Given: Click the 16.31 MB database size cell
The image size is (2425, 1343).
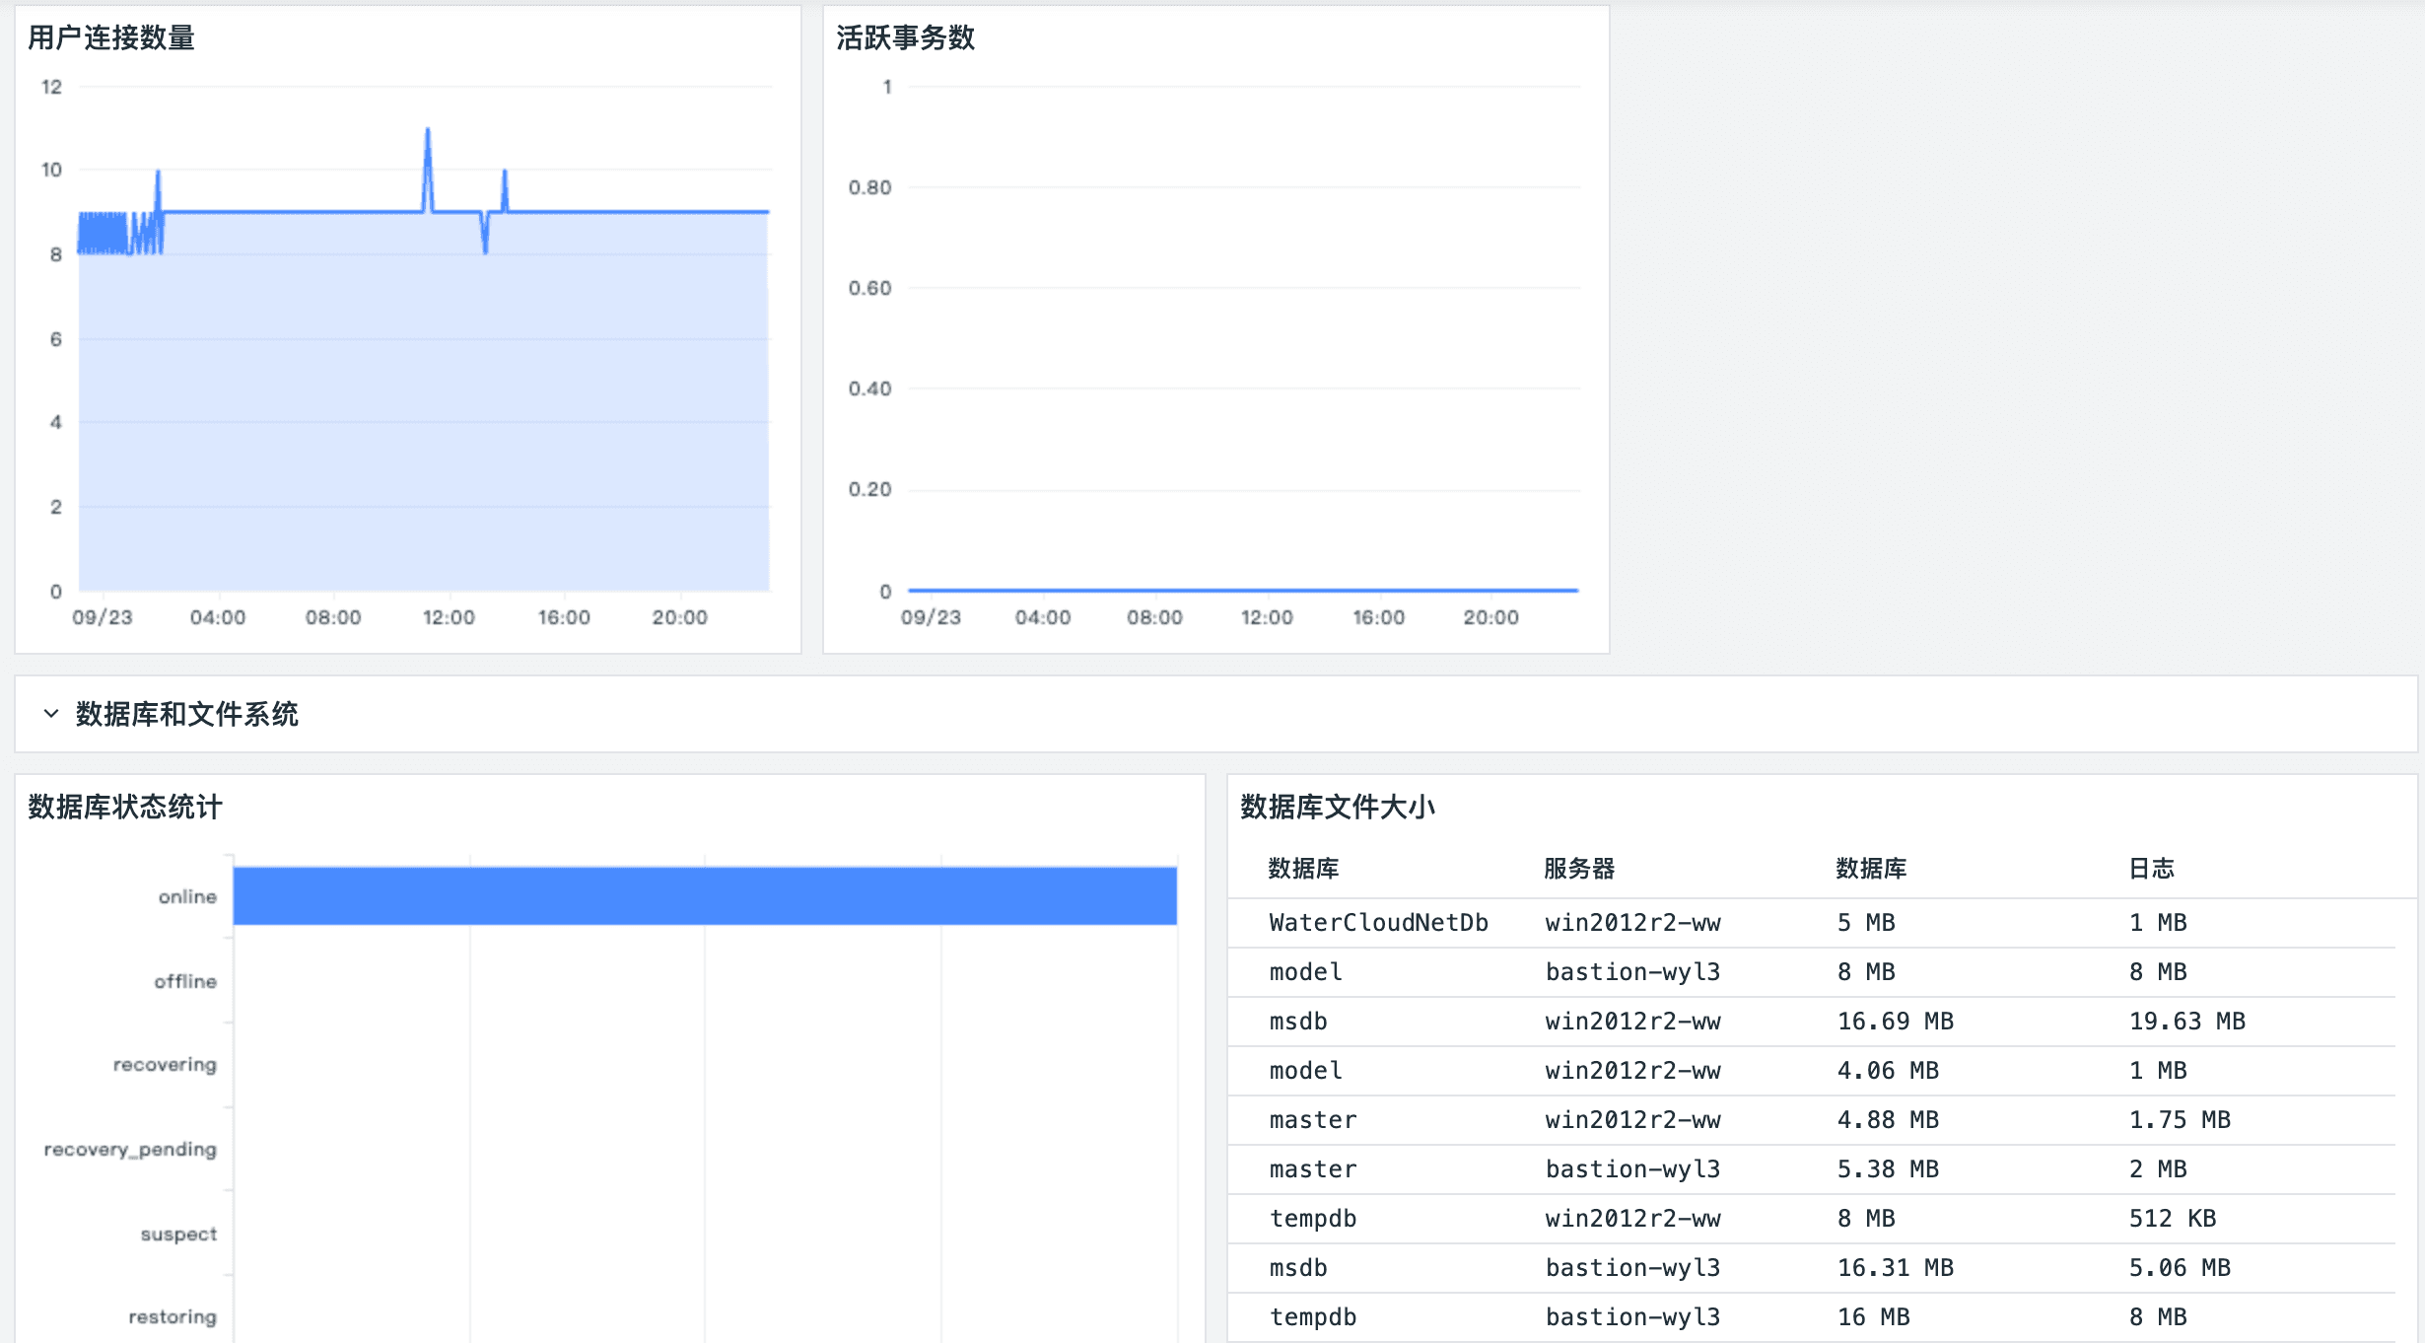Looking at the screenshot, I should point(1895,1267).
